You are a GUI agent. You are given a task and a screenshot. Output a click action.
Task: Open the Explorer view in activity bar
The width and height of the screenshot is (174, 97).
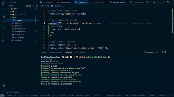coord(3,3)
